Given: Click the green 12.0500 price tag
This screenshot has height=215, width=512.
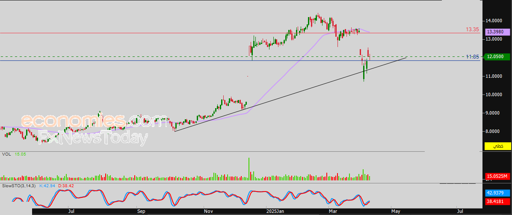Looking at the screenshot, I should coord(498,56).
